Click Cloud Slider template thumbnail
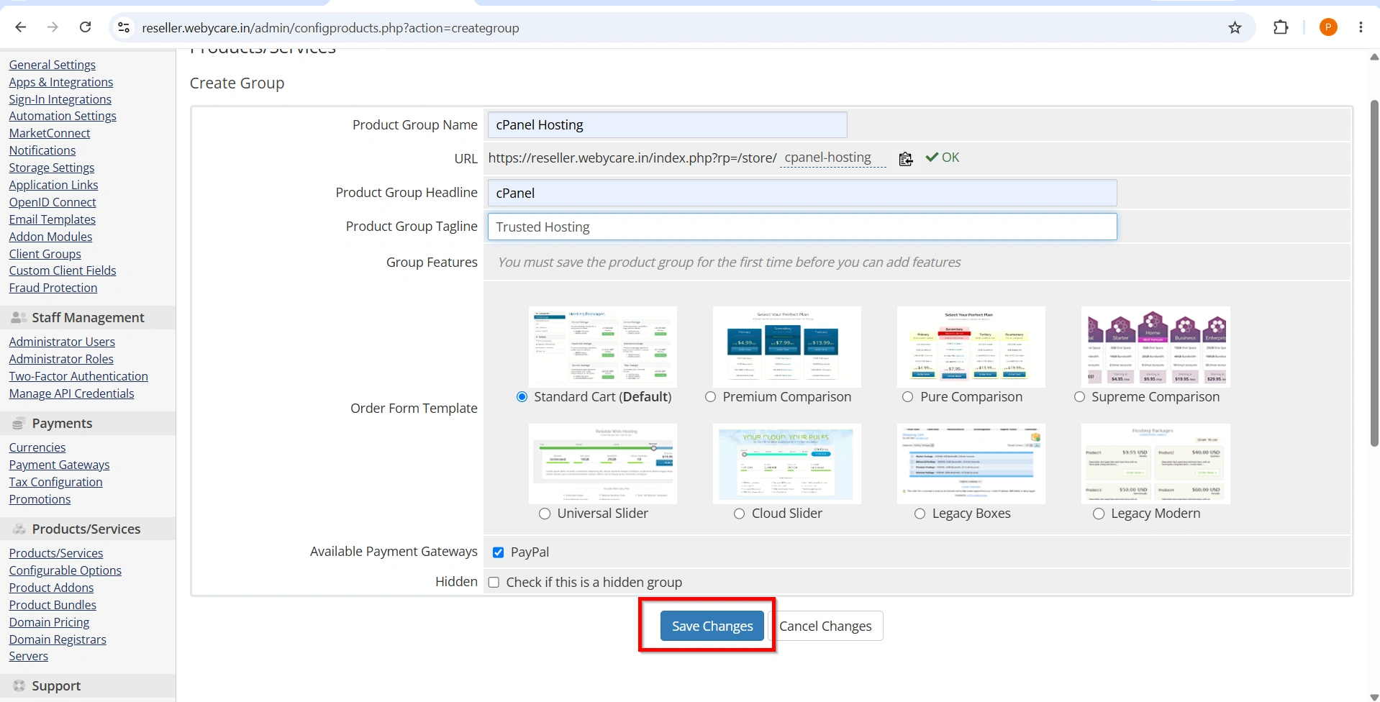1380x702 pixels. [787, 464]
